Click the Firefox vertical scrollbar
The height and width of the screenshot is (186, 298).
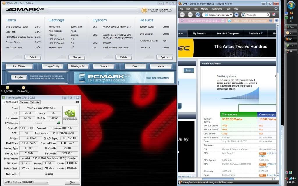(278, 100)
